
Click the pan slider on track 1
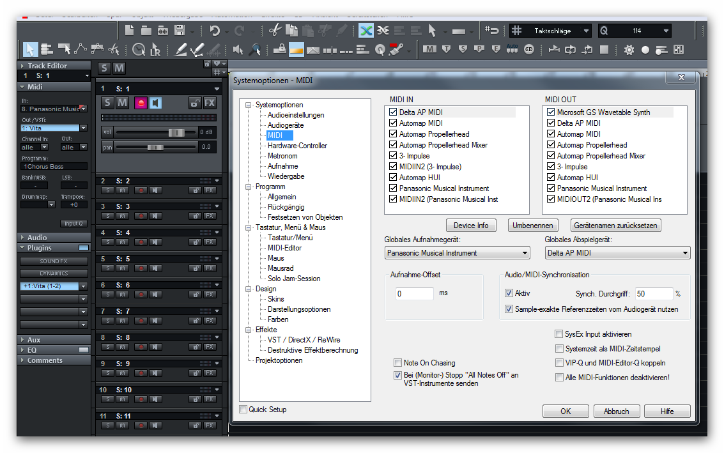click(x=156, y=148)
